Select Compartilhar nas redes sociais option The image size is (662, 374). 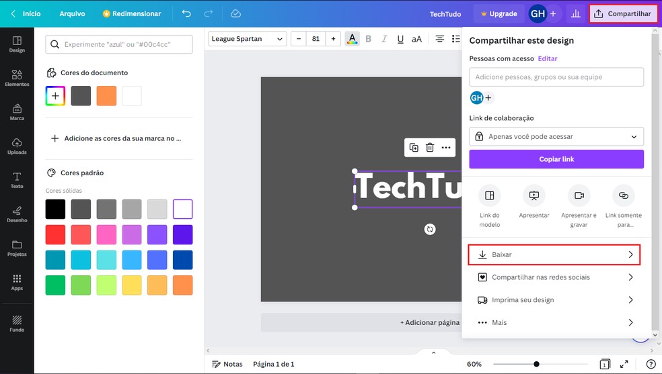click(x=554, y=277)
